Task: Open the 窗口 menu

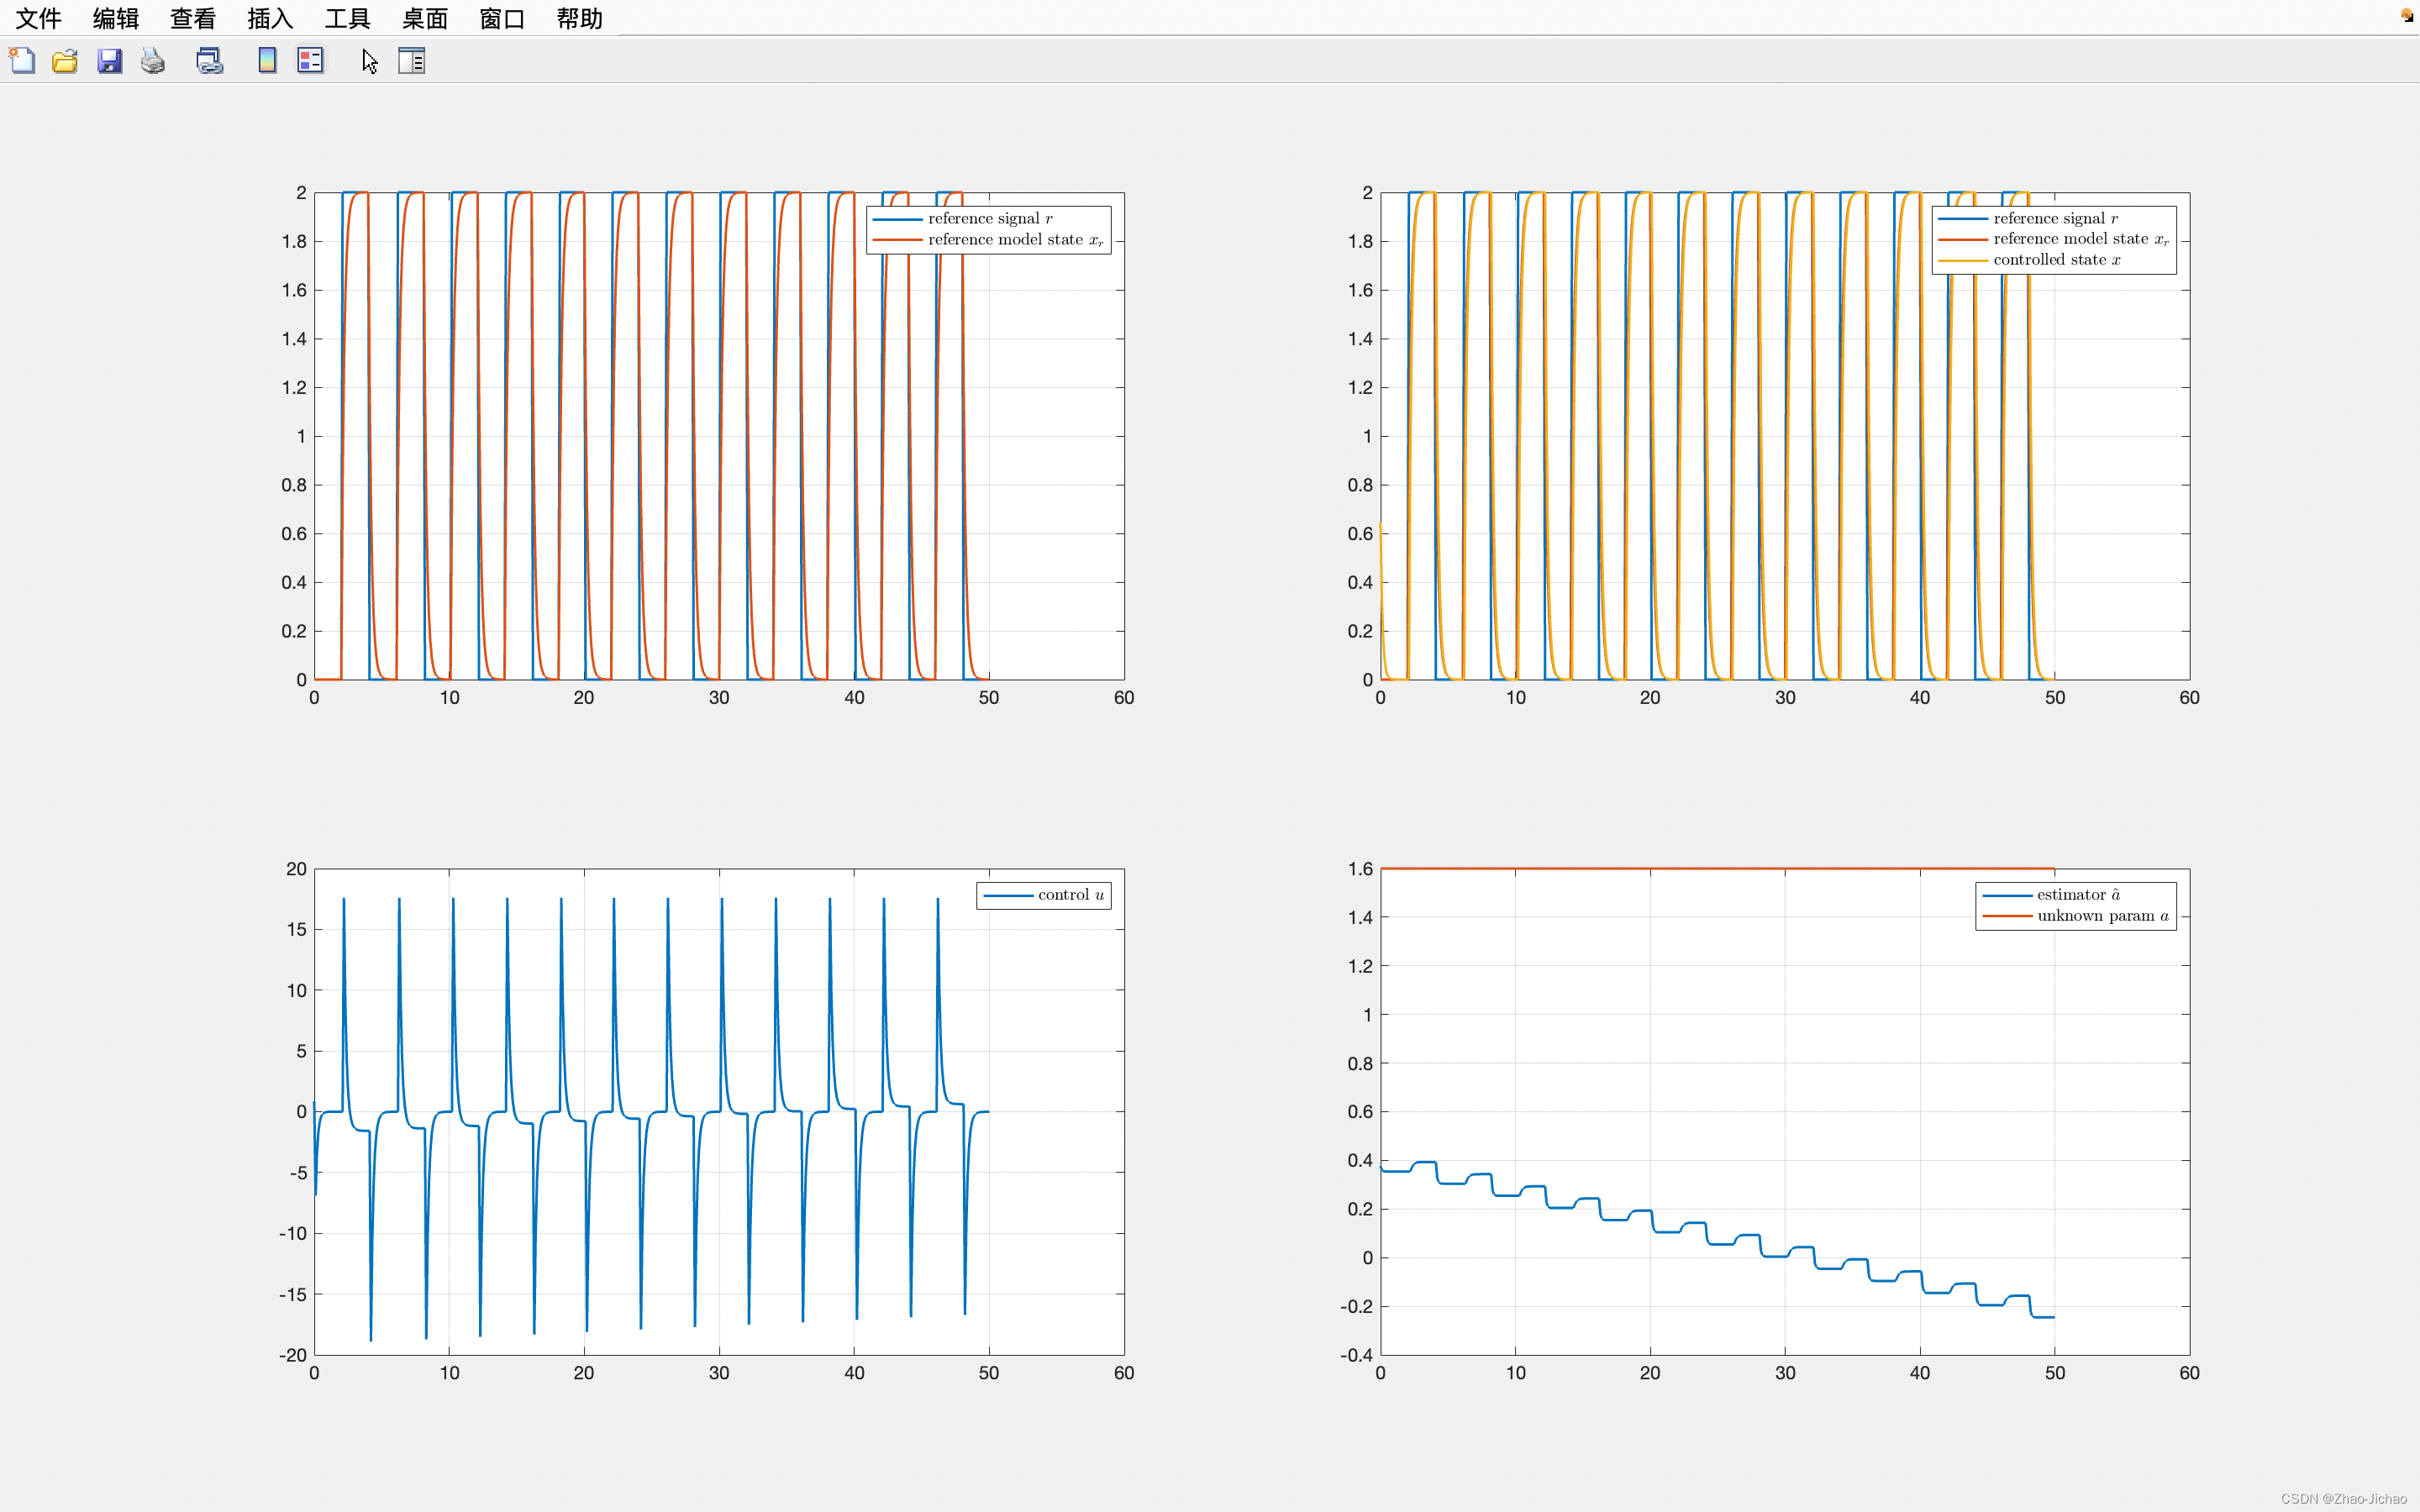Action: click(x=502, y=18)
